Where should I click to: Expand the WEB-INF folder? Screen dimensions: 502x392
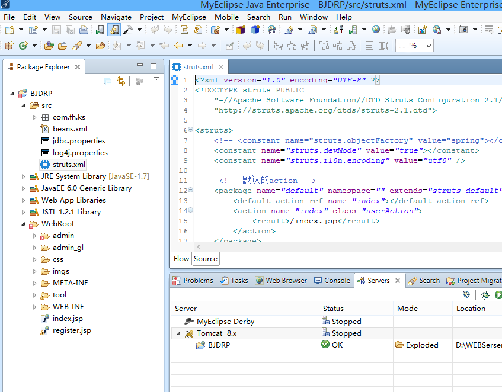pos(34,307)
